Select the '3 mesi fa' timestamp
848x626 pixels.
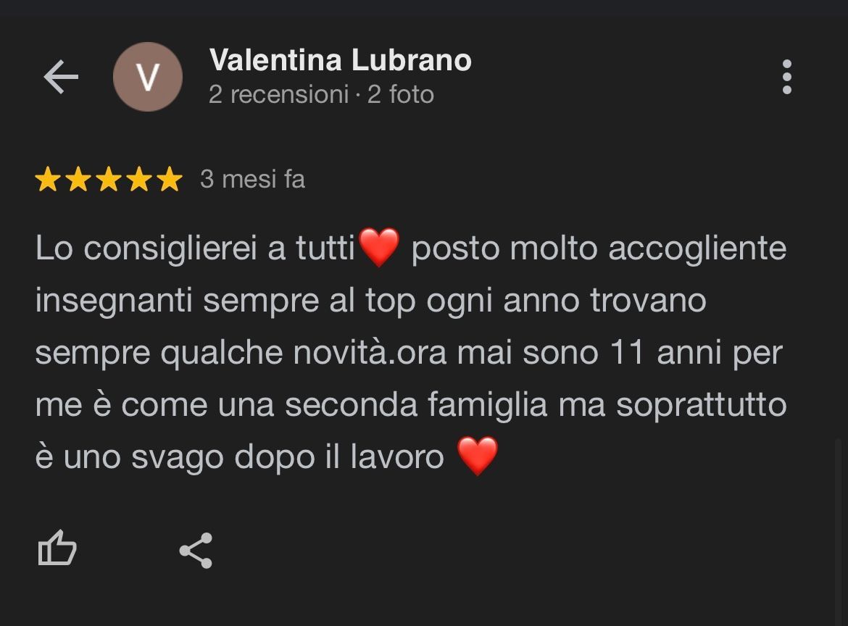pos(252,179)
